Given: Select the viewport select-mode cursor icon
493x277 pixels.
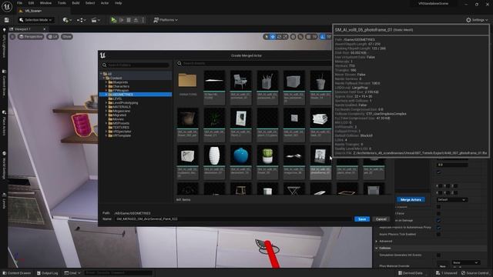Looking at the screenshot, I should pyautogui.click(x=267, y=37).
